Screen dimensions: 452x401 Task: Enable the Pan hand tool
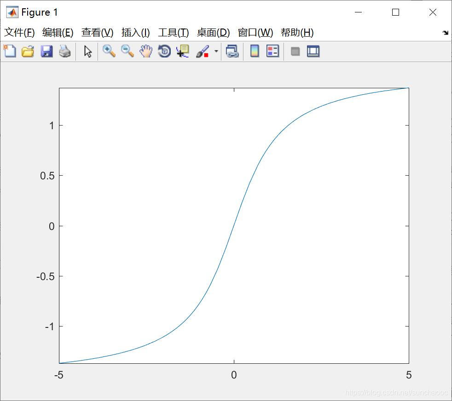(146, 52)
